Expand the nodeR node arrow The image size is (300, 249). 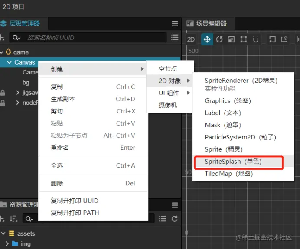[x=18, y=103]
